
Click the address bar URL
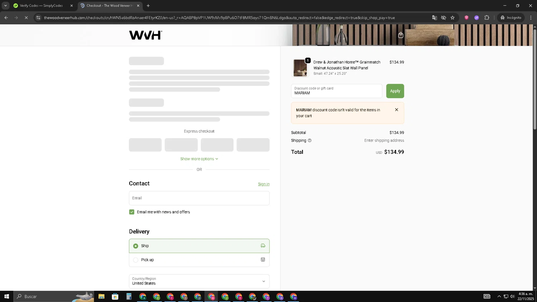219,18
